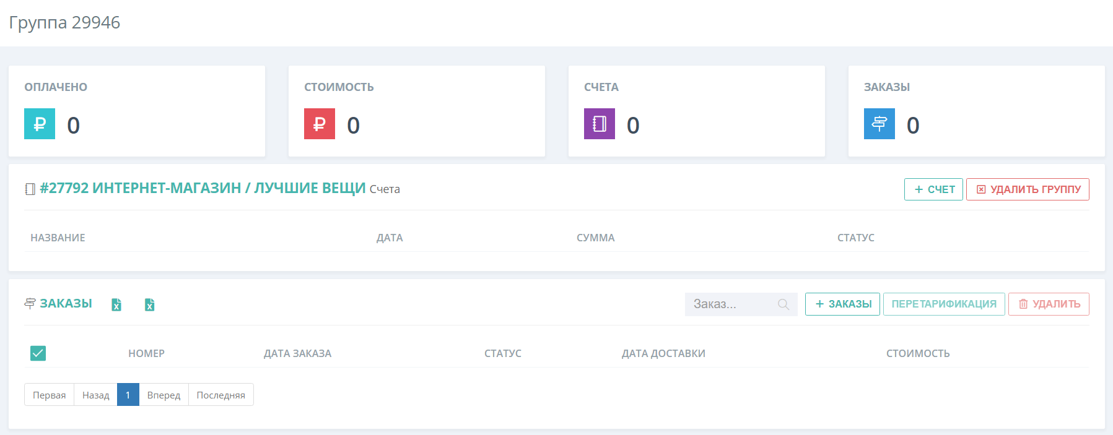Click the blue signpost icon under Заказы
Image resolution: width=1113 pixels, height=435 pixels.
[x=879, y=124]
